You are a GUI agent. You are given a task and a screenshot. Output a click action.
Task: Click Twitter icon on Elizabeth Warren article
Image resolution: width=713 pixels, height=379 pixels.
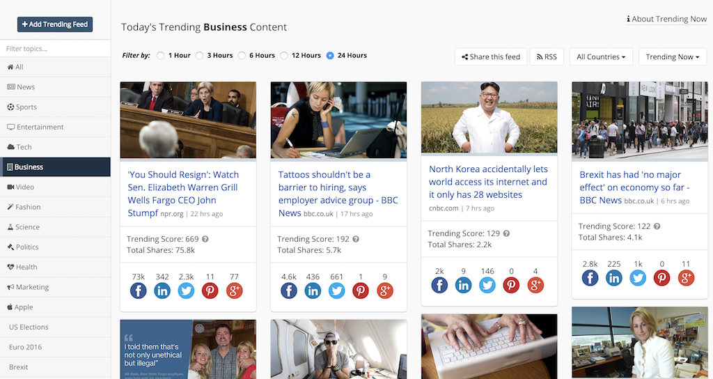[x=186, y=291]
